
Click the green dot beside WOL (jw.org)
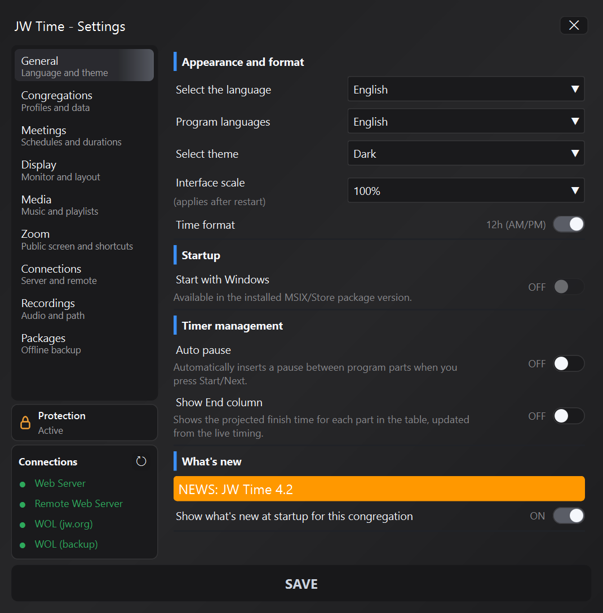tap(23, 525)
